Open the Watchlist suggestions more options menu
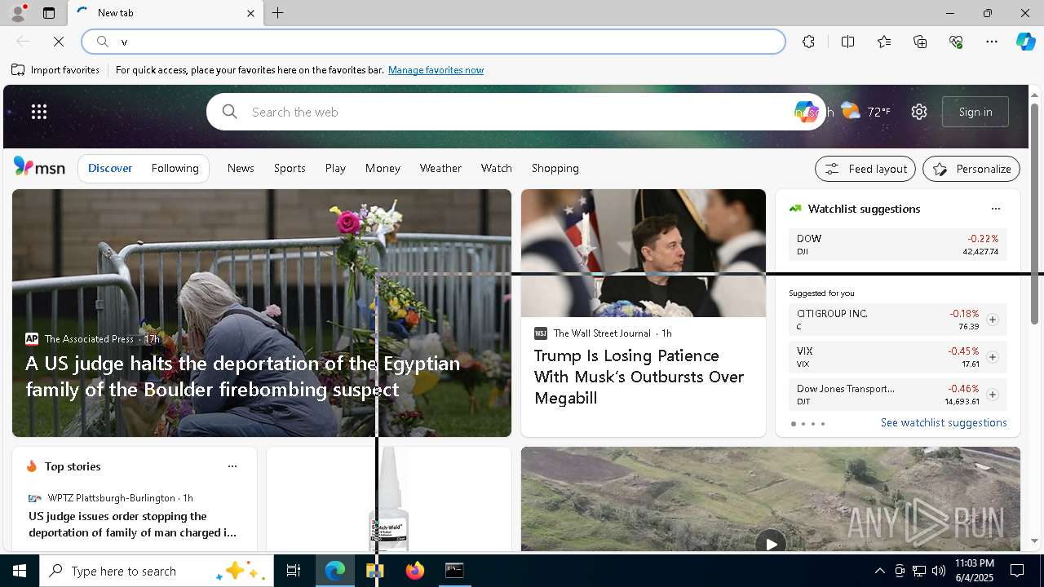 [995, 209]
